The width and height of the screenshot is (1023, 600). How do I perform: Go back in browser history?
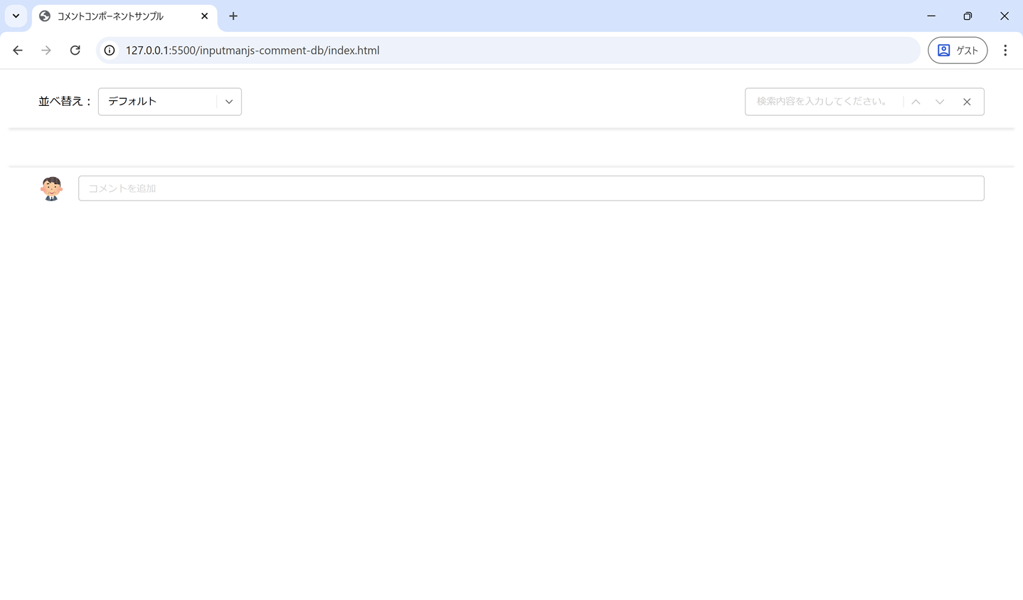tap(18, 50)
